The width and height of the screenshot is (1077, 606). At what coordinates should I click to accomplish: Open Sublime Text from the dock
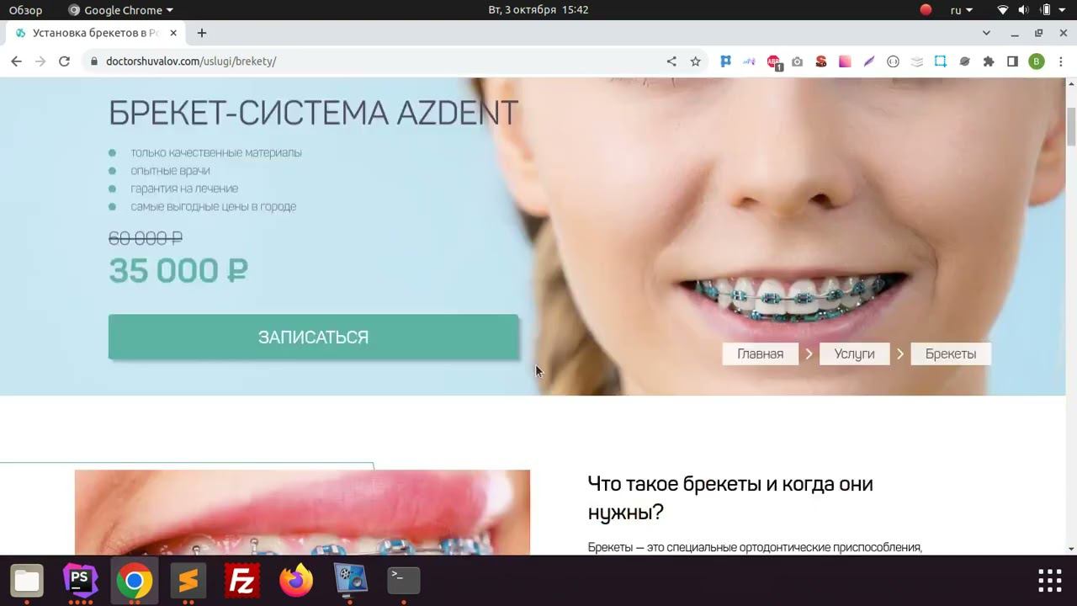coord(188,581)
